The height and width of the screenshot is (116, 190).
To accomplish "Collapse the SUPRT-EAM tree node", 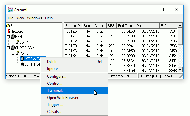I will [8, 48].
